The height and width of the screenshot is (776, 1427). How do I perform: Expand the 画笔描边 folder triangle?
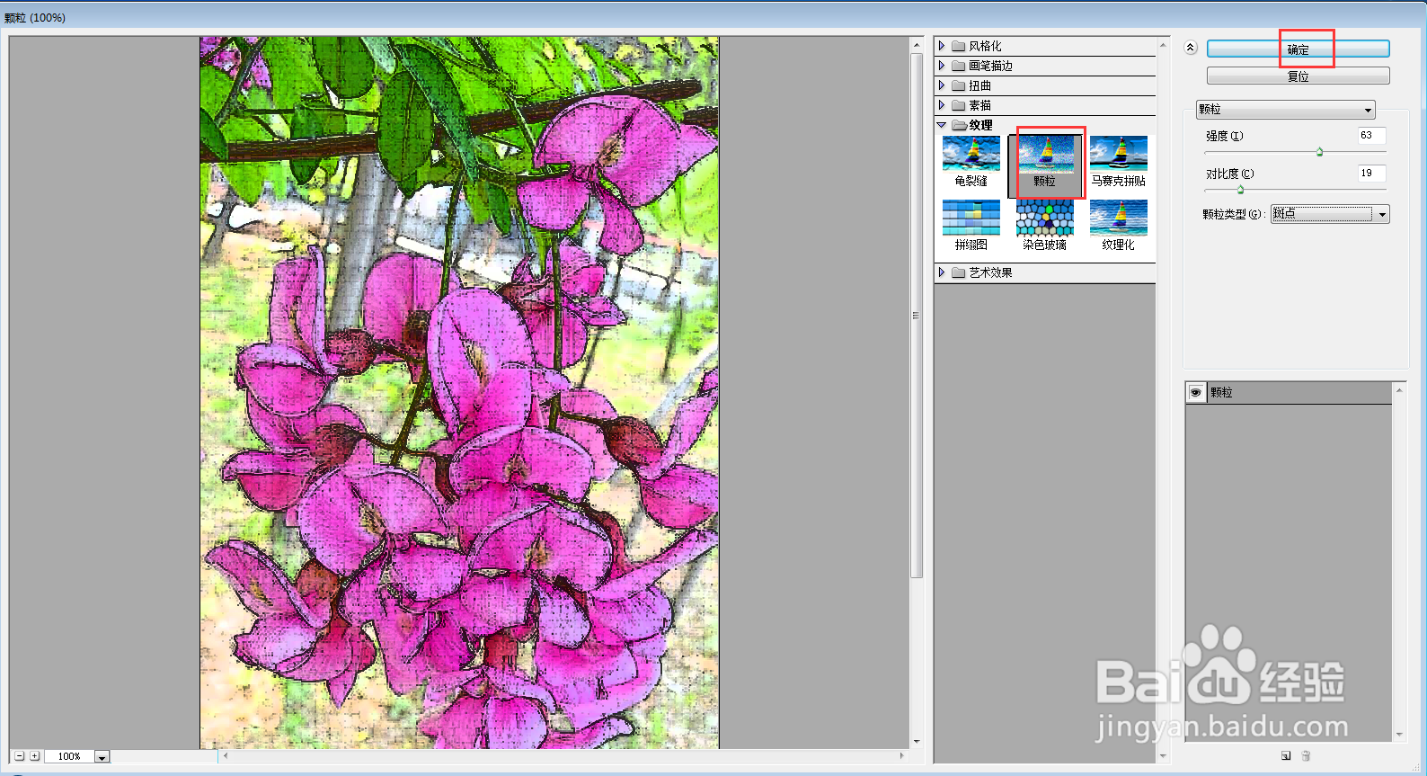(x=942, y=66)
